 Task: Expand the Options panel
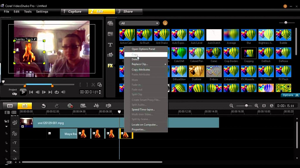click(290, 95)
